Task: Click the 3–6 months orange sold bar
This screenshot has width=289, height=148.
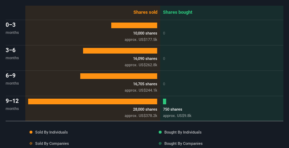Action: 120,51
